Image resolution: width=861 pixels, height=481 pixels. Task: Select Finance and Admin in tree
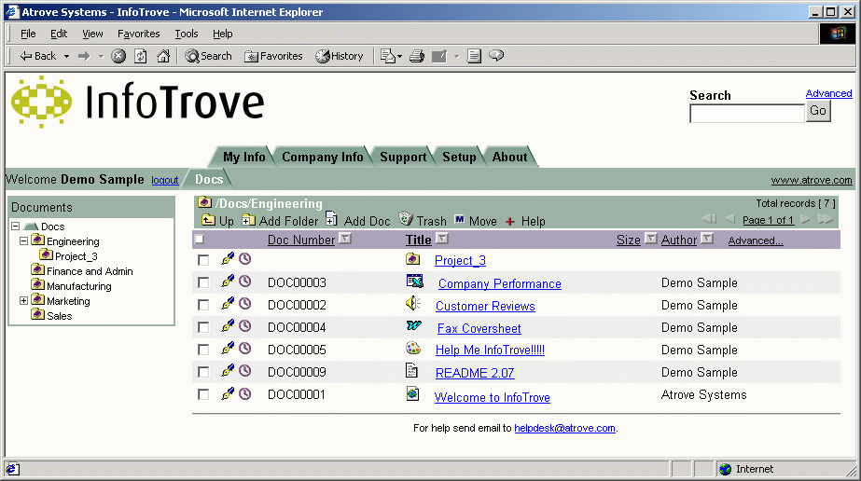(x=90, y=271)
